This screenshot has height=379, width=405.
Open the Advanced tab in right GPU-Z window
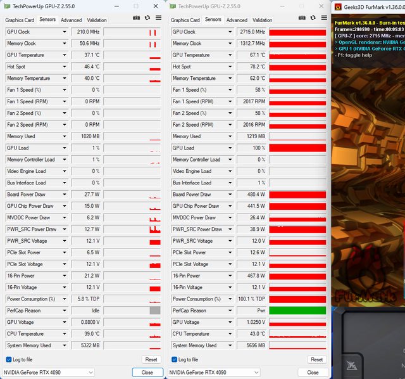[237, 20]
